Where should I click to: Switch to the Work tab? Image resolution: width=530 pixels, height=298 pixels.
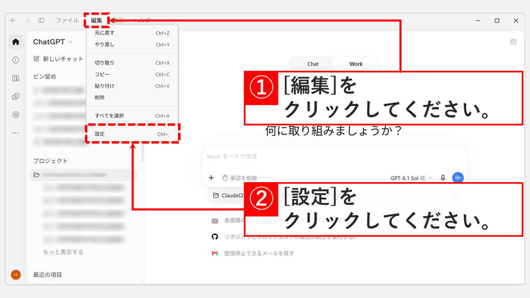point(356,64)
